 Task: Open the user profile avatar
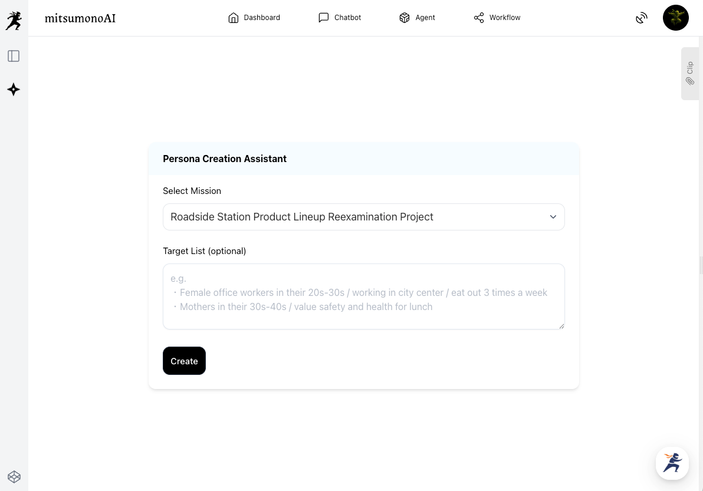675,18
